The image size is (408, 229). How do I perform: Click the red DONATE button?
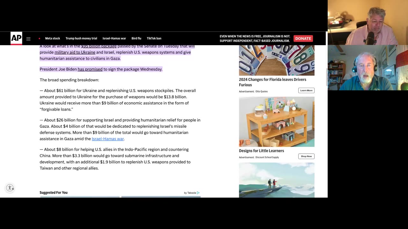(x=303, y=38)
